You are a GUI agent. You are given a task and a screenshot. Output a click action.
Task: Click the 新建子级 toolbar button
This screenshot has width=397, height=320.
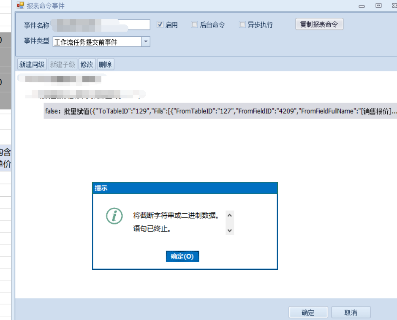pyautogui.click(x=63, y=64)
